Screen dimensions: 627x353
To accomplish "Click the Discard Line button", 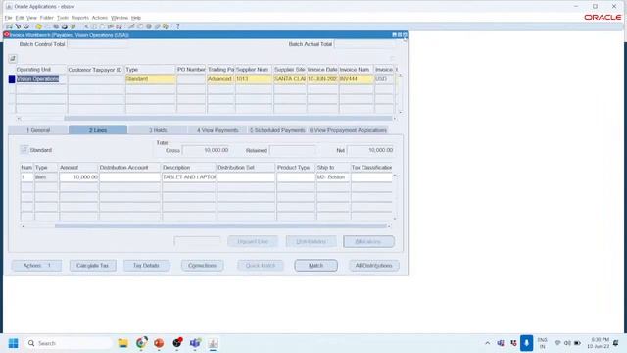I will coord(253,242).
